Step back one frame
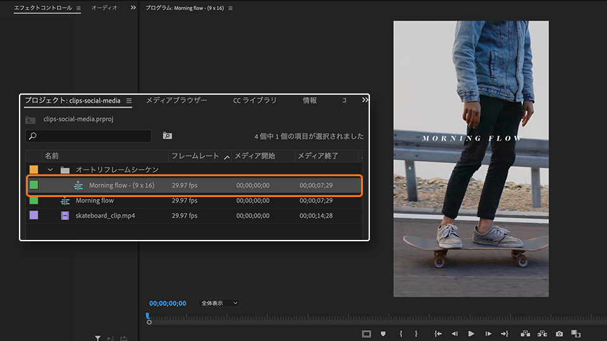 (454, 333)
